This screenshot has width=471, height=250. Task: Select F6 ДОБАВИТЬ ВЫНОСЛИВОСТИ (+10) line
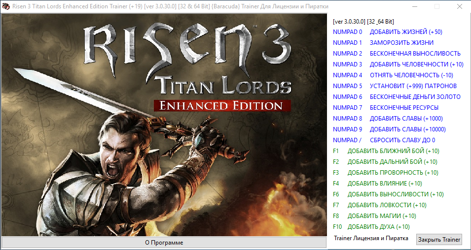tap(388, 194)
